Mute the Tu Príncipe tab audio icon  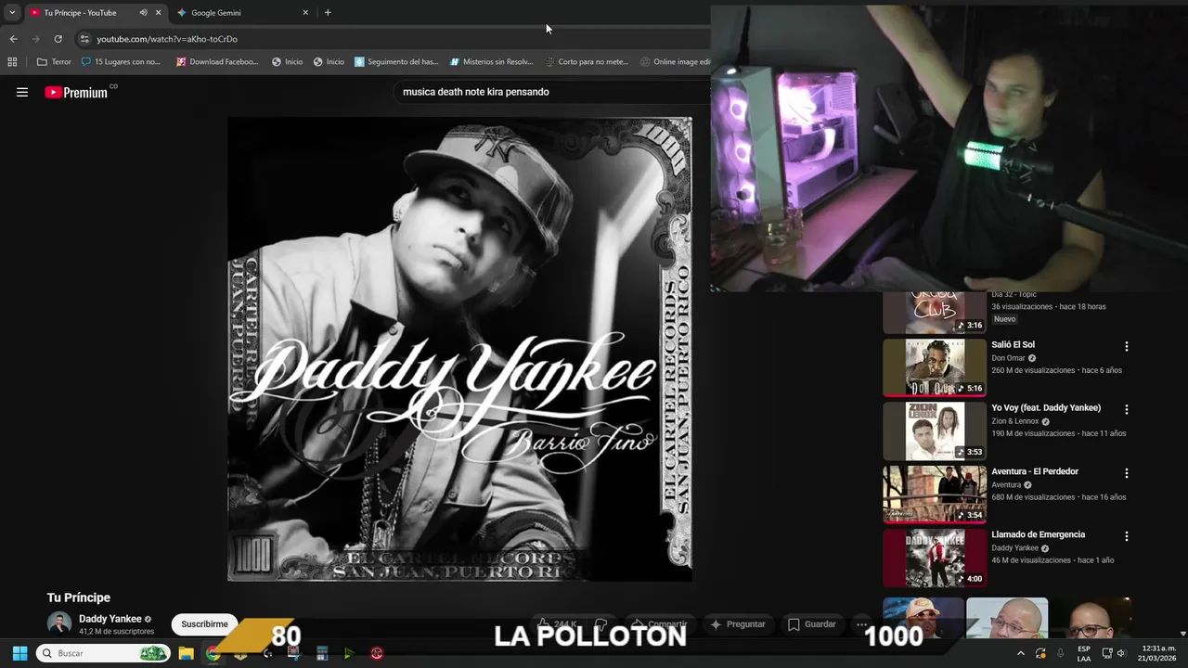click(143, 13)
